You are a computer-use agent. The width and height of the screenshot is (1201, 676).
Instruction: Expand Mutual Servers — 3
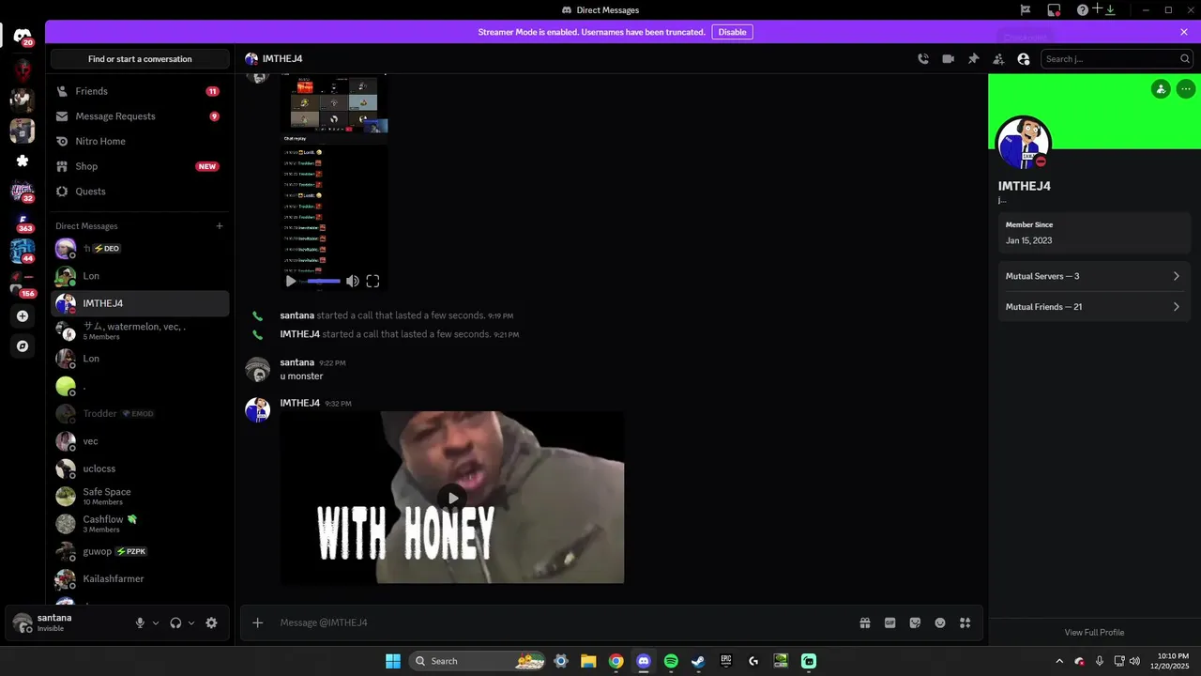(x=1094, y=276)
